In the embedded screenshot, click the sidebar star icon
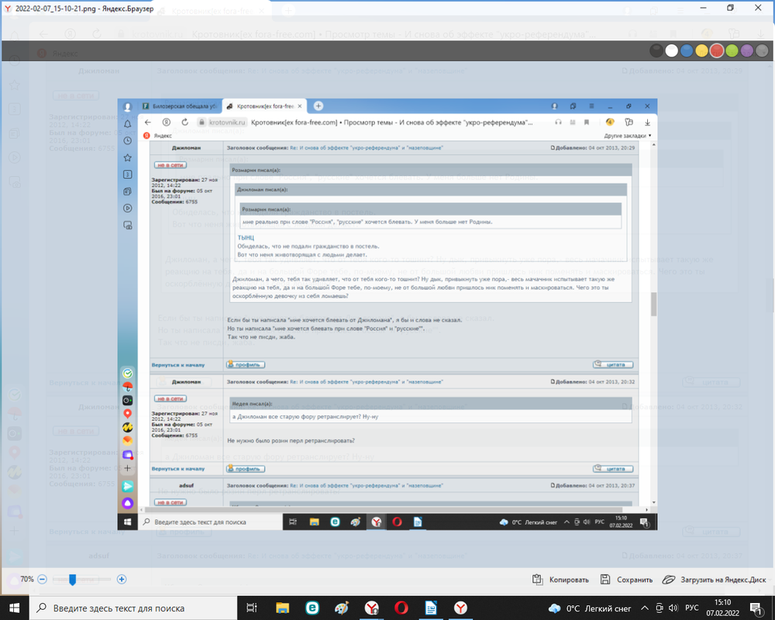This screenshot has height=620, width=775. click(128, 158)
